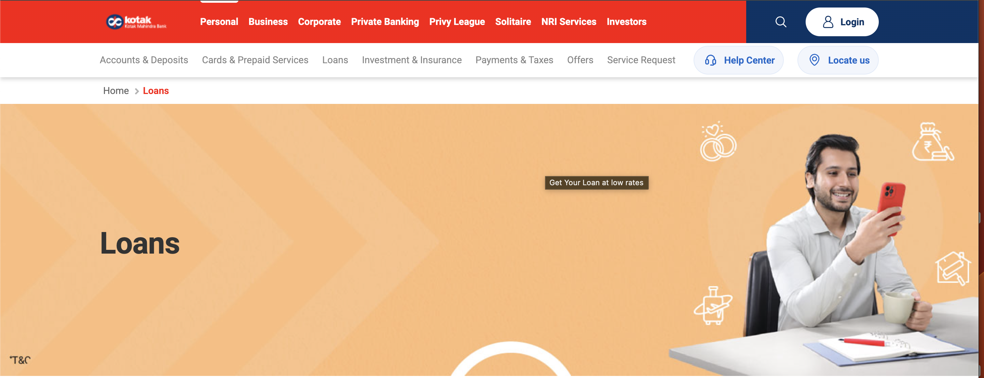Open the Private Banking tab
The image size is (984, 378).
[x=385, y=22]
